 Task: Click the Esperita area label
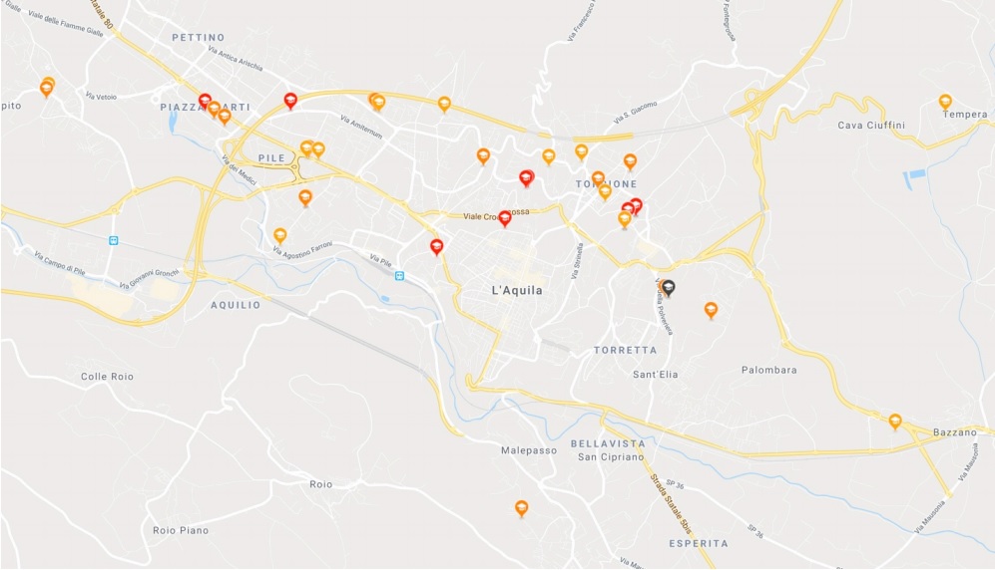click(x=699, y=543)
